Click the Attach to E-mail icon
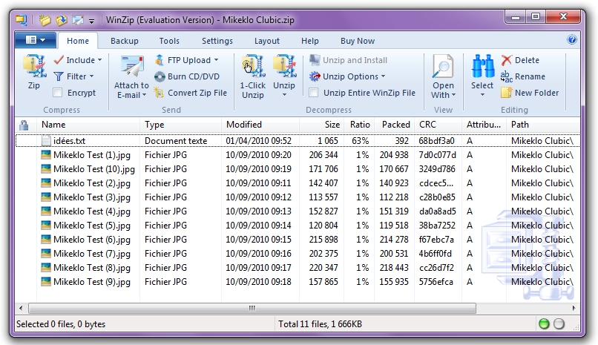Image resolution: width=598 pixels, height=345 pixels. pos(131,68)
